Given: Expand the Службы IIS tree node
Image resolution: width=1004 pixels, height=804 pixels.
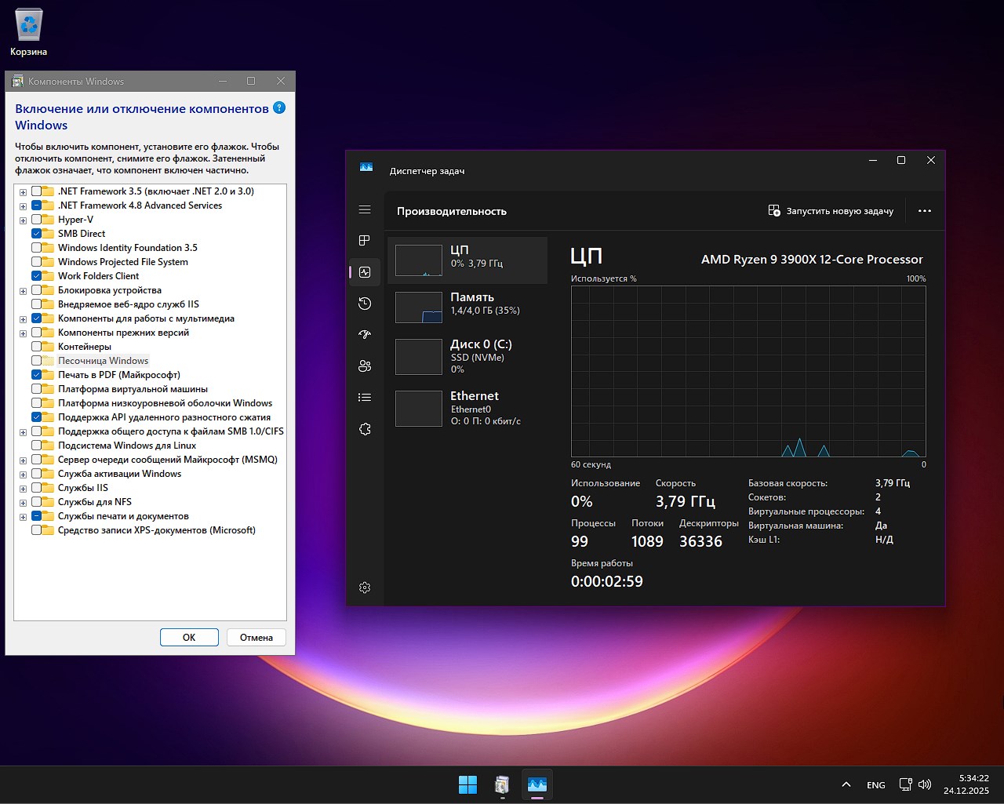Looking at the screenshot, I should [x=23, y=487].
